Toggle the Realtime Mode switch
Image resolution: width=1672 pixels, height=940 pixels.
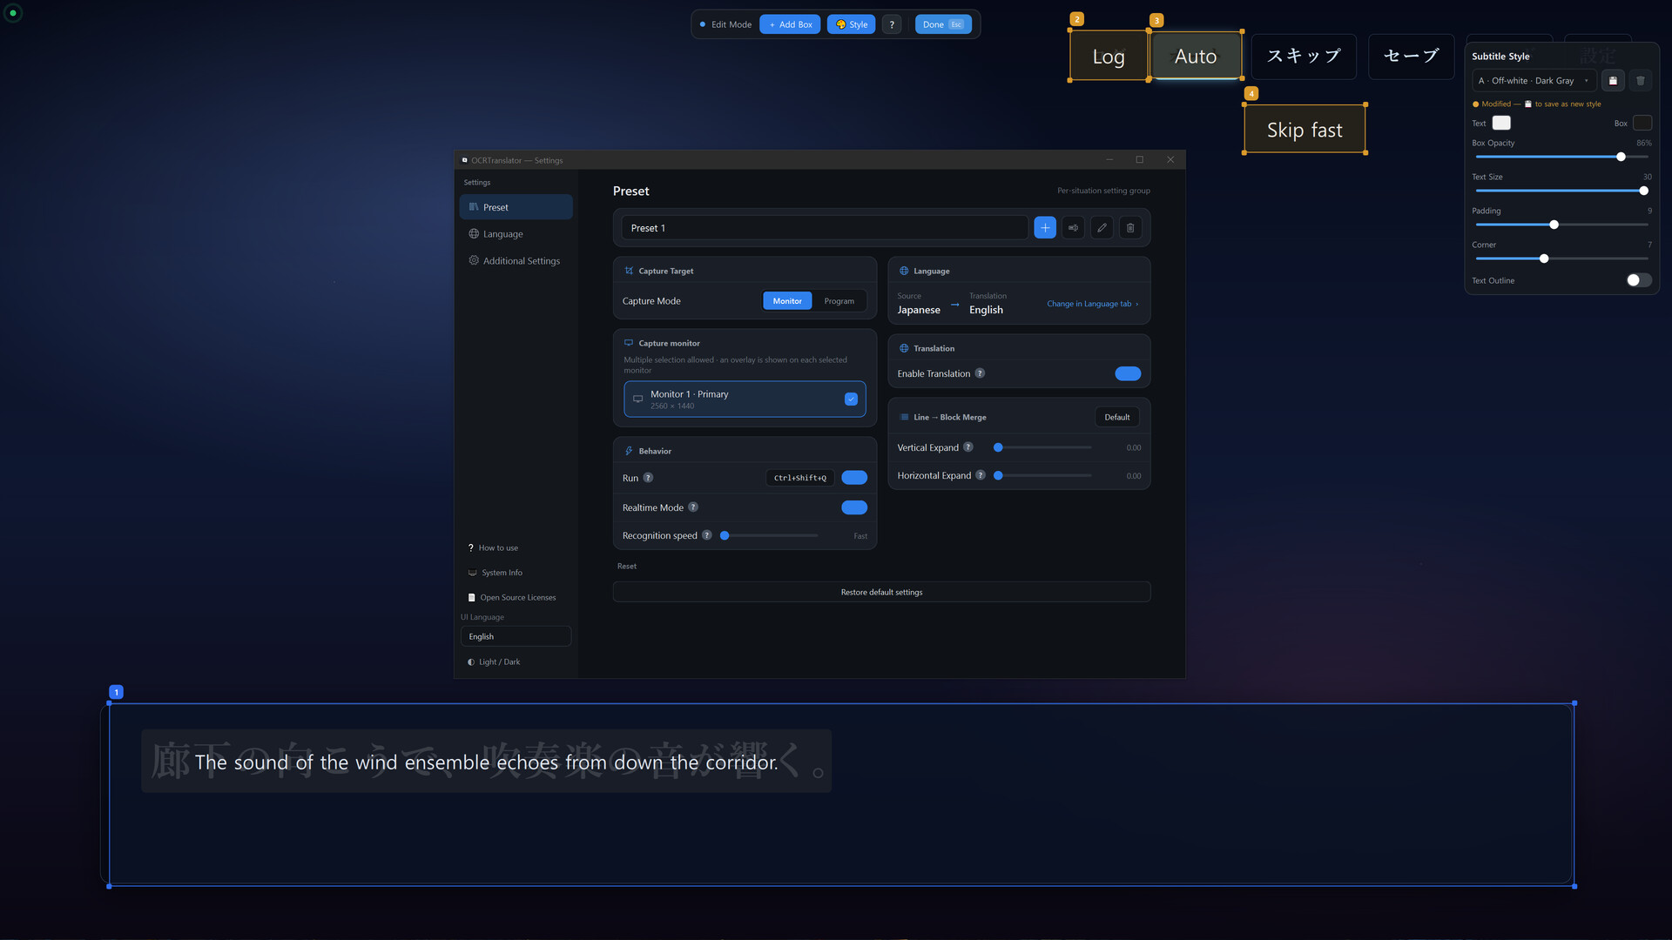[x=854, y=507]
